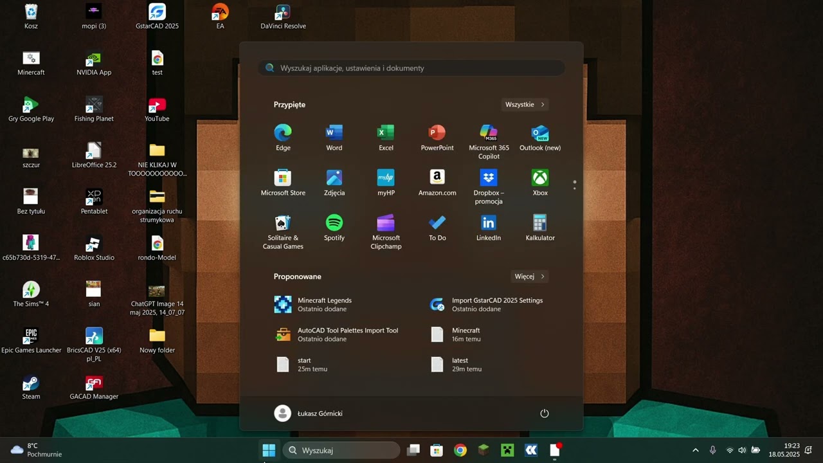
Task: Expand the hidden system tray icons
Action: (695, 450)
